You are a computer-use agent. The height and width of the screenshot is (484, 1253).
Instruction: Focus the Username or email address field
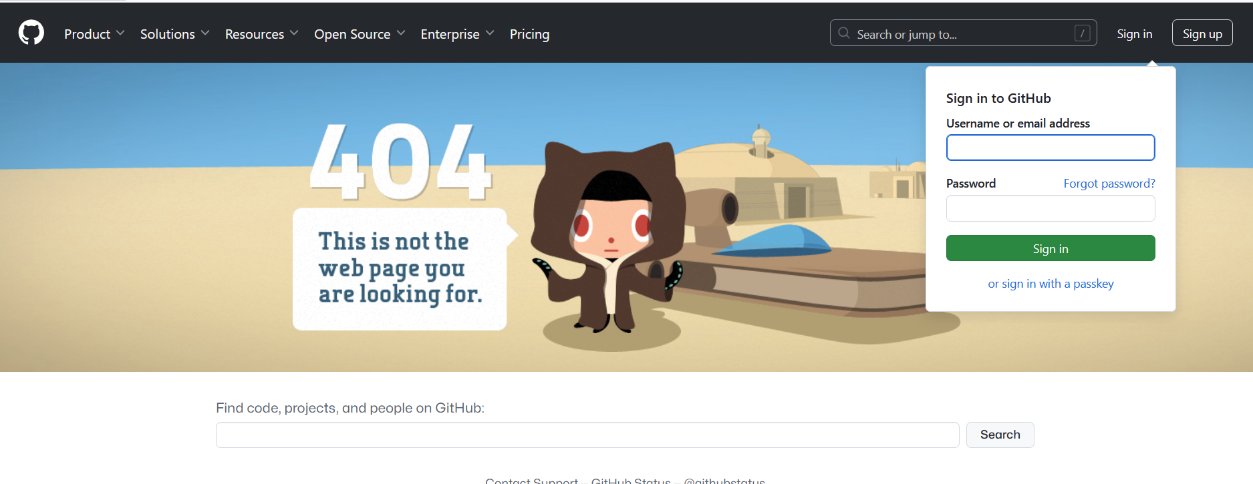coord(1051,148)
